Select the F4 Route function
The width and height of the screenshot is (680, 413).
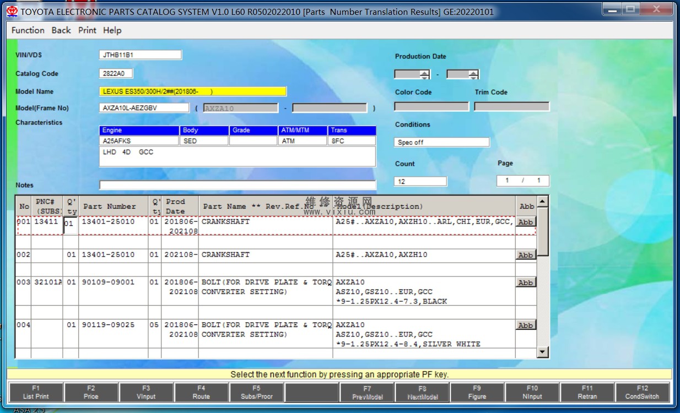pyautogui.click(x=201, y=392)
